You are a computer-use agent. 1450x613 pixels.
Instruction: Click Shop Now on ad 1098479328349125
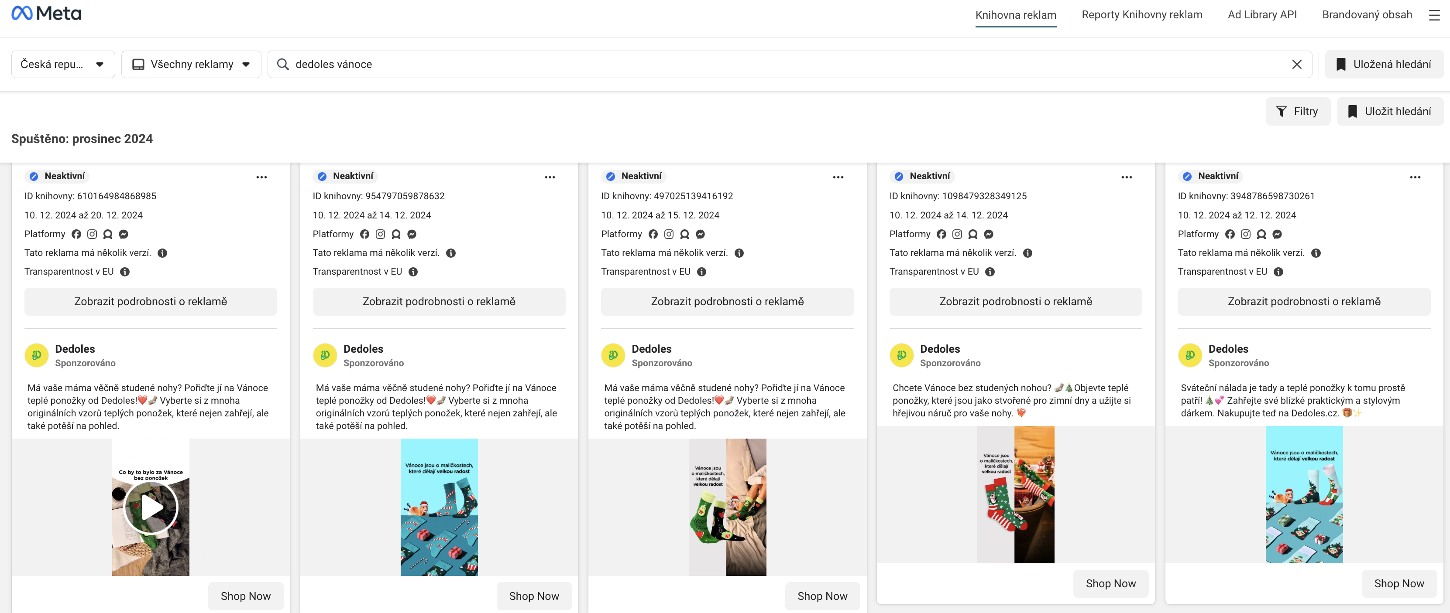click(x=1110, y=584)
